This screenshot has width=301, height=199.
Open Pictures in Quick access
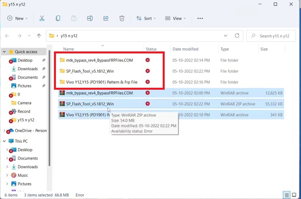point(24,86)
